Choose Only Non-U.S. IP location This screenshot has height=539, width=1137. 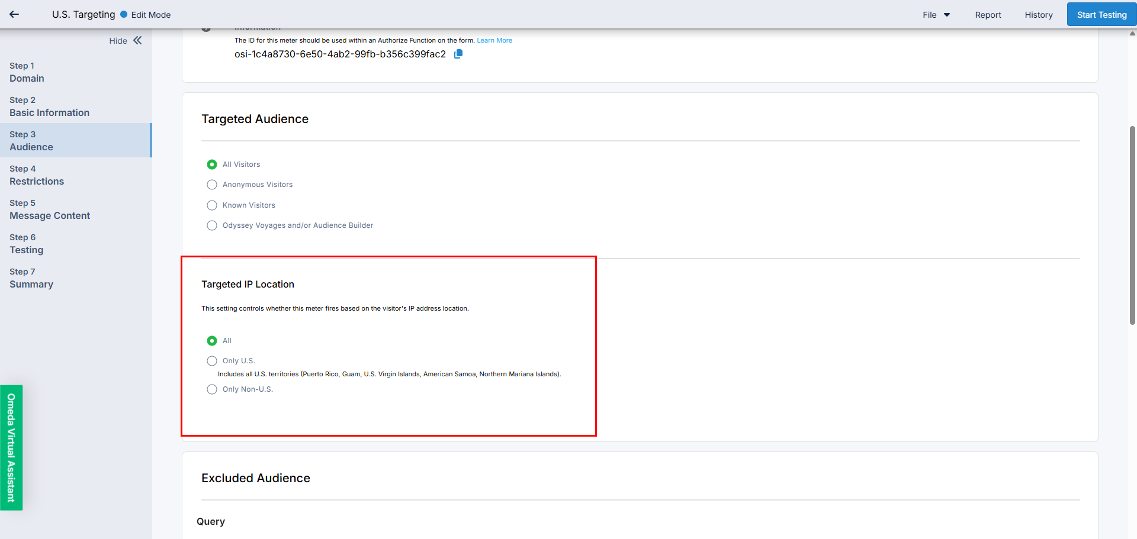click(212, 389)
